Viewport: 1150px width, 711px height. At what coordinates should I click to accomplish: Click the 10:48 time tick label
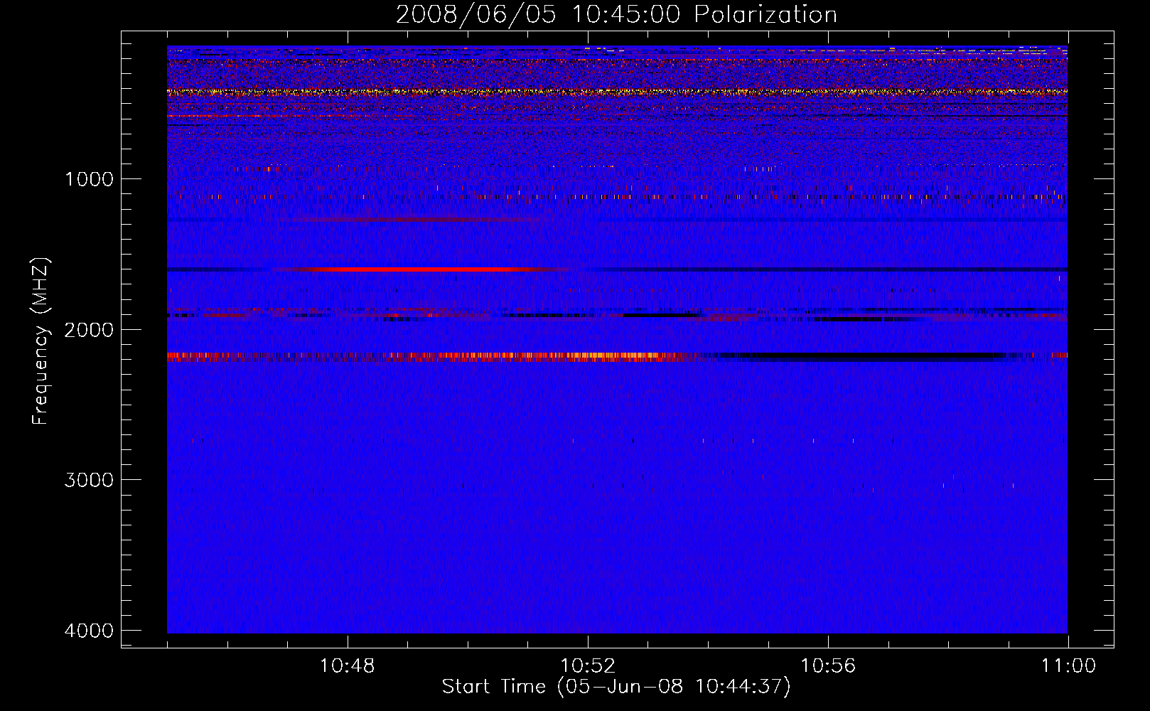(x=348, y=666)
